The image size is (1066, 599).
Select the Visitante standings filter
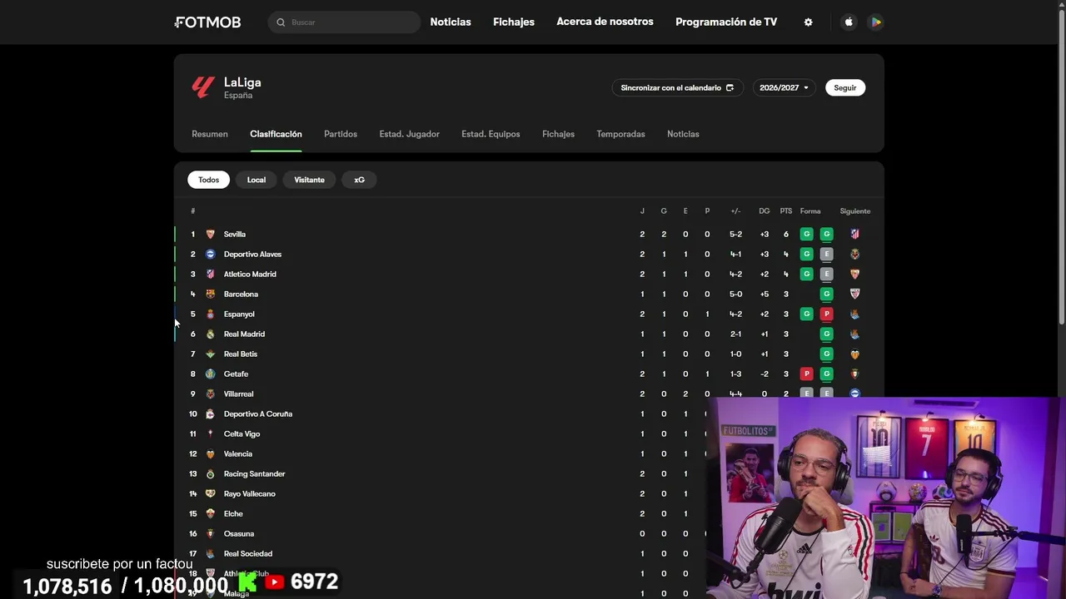click(x=309, y=180)
